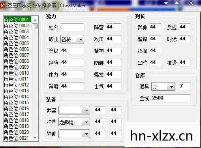Click the 体力 stamina input field
Viewport: 201px width, 148px height.
pos(72,75)
